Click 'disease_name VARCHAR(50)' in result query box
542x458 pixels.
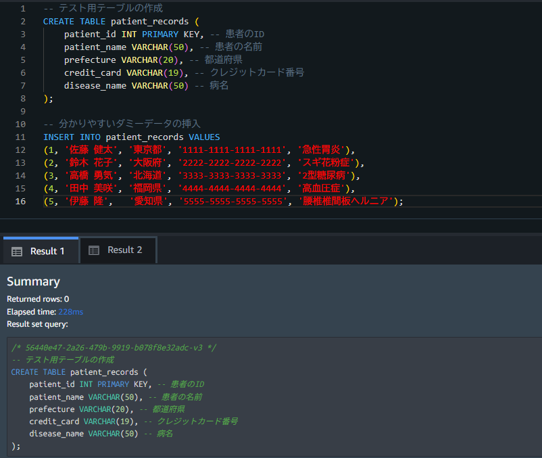pyautogui.click(x=84, y=434)
